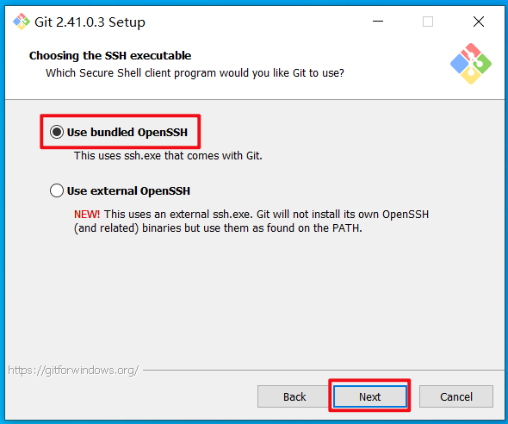Click the Git logo in title bar
Viewport: 508px width, 424px height.
coord(22,22)
